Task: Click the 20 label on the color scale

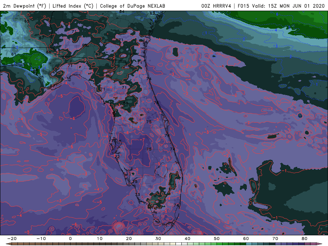Action: point(129,239)
